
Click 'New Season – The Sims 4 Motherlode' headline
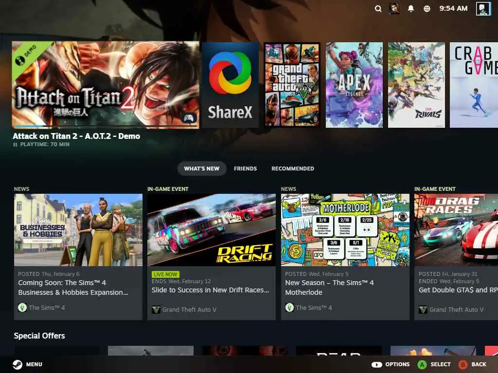[x=329, y=288]
